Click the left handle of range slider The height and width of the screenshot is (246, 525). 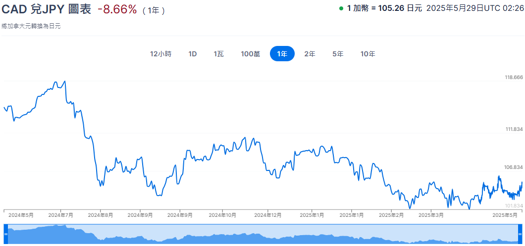(x=5, y=234)
